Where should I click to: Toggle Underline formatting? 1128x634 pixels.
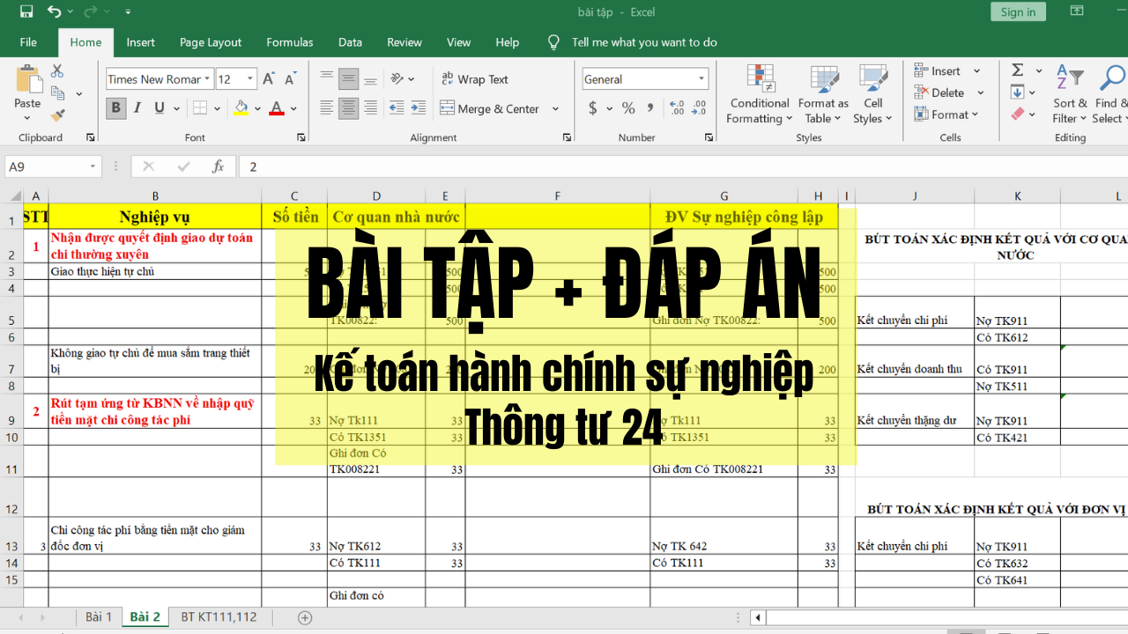point(159,108)
